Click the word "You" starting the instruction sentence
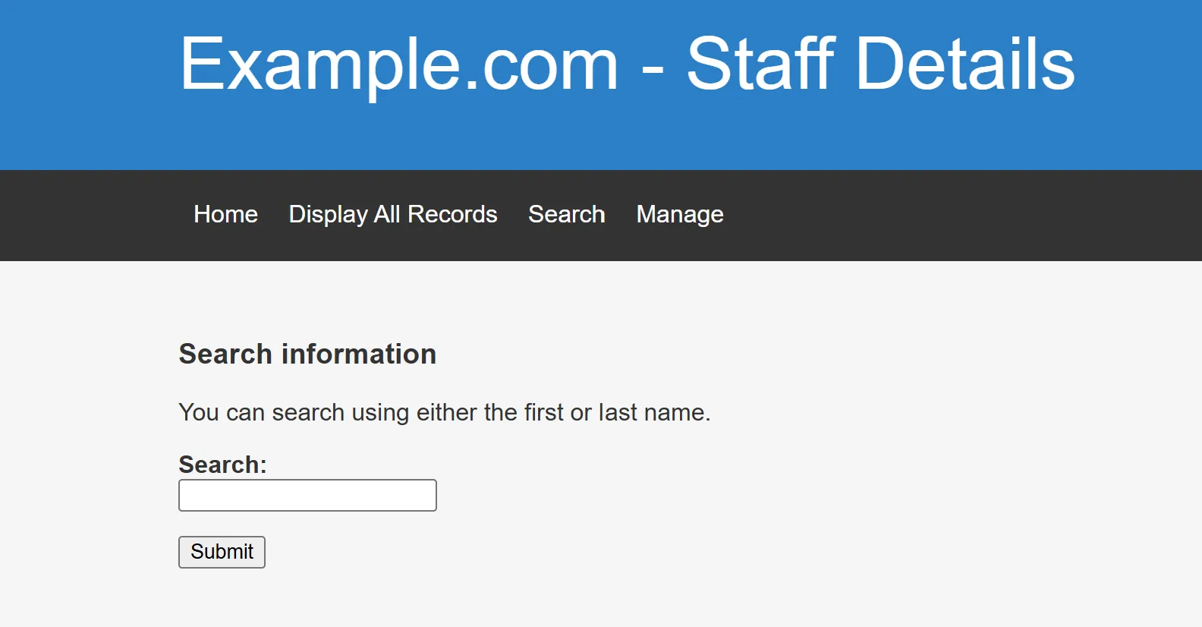This screenshot has height=627, width=1202. click(x=199, y=412)
